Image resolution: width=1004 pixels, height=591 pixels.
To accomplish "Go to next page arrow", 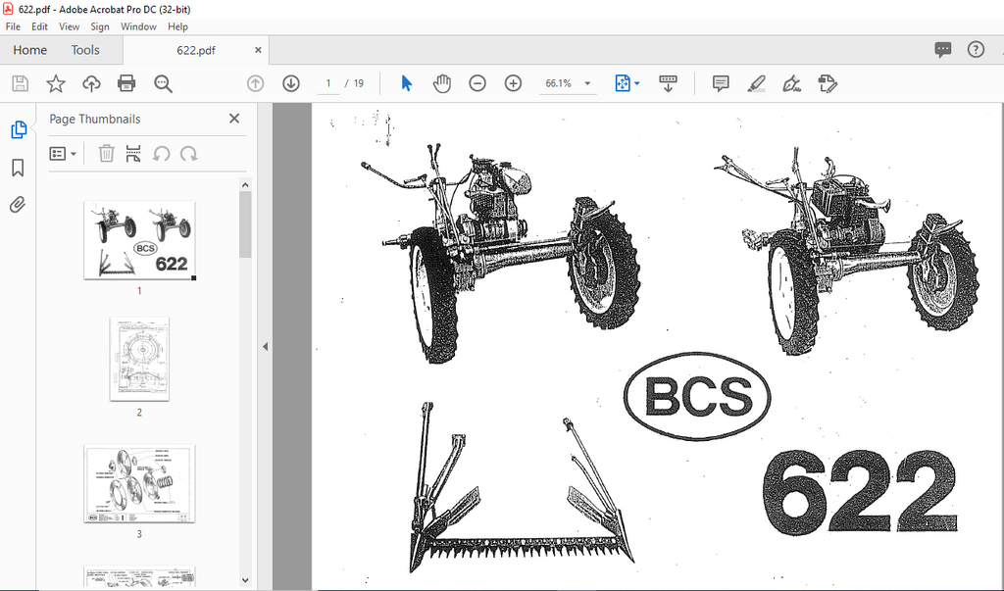I will click(291, 84).
